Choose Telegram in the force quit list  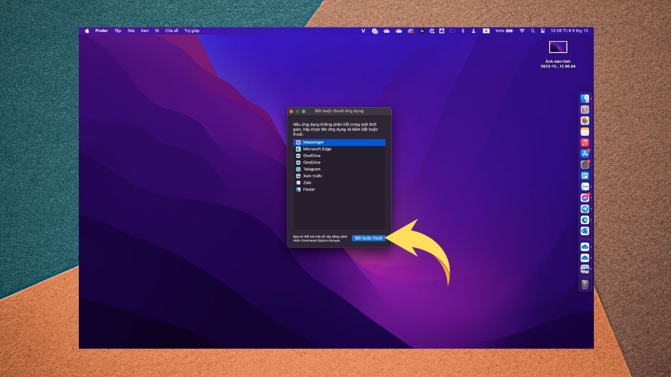coord(339,169)
